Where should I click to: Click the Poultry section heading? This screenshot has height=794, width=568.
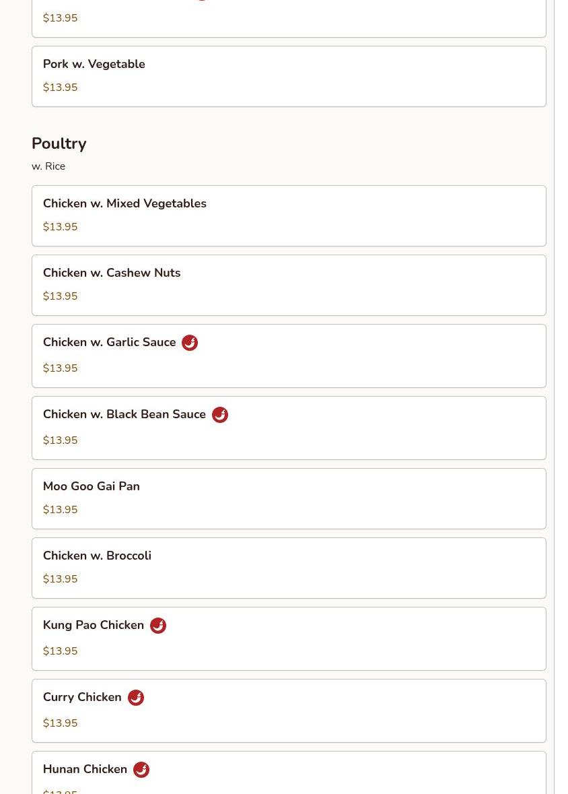tap(59, 143)
